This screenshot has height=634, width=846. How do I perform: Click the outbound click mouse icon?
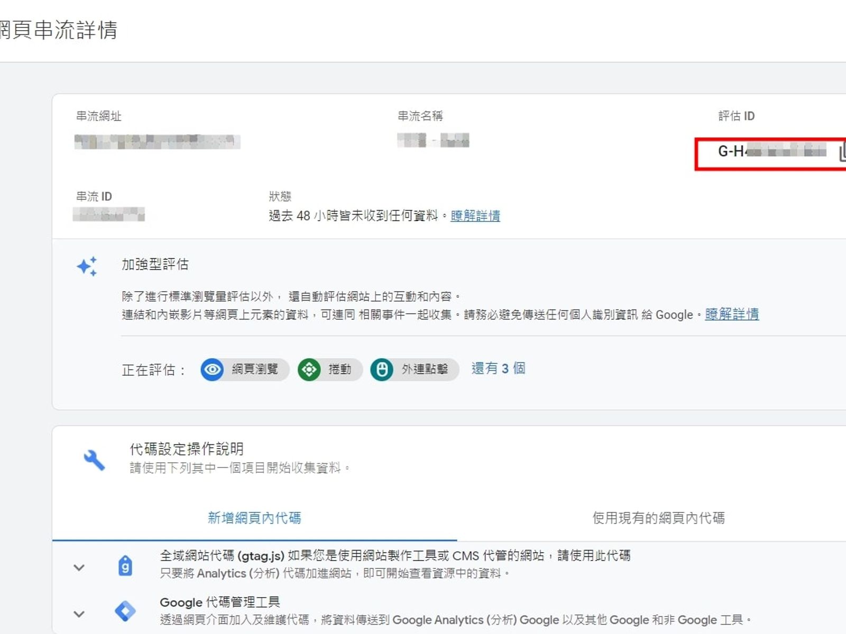(382, 369)
